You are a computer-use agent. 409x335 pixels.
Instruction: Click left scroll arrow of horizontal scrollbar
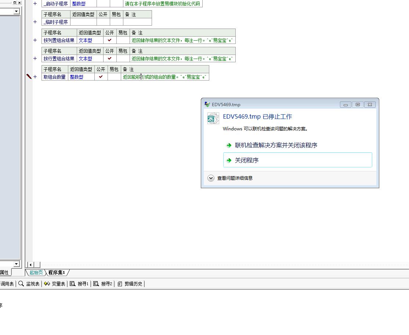(30, 265)
